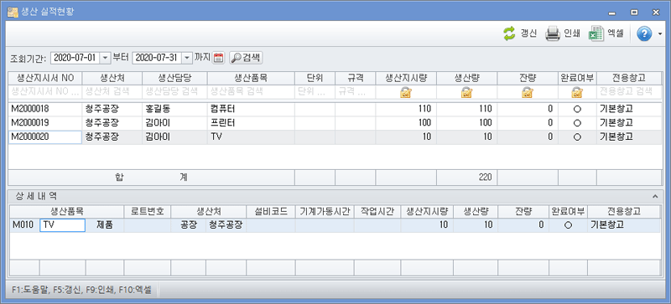Click 기본창고 in the detail row
671x304 pixels.
[607, 225]
